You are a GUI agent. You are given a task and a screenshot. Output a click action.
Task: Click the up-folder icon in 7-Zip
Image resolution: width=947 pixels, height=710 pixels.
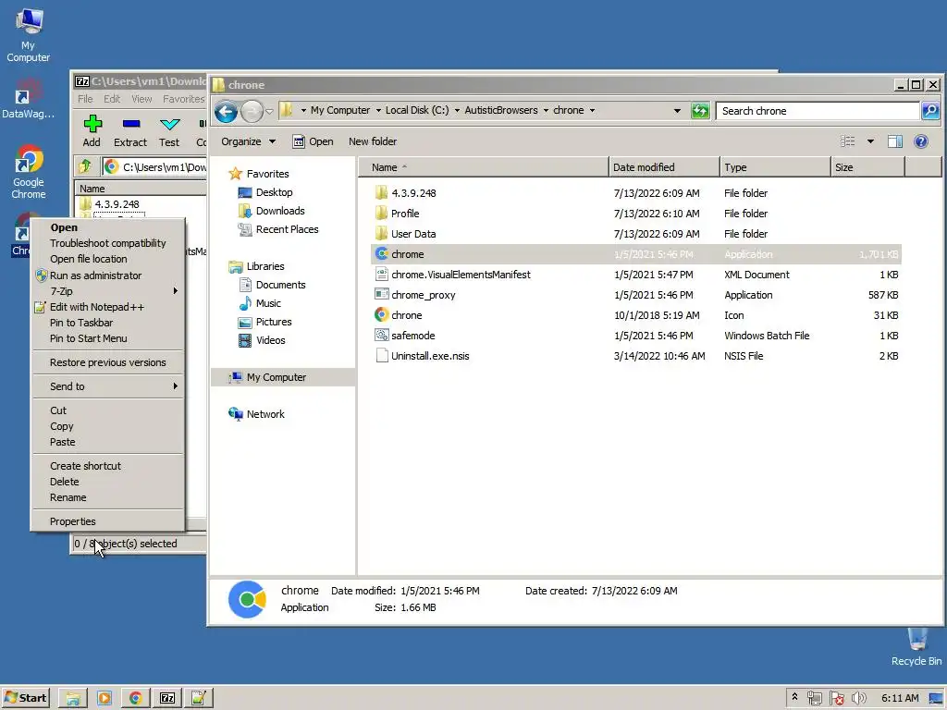click(x=84, y=166)
